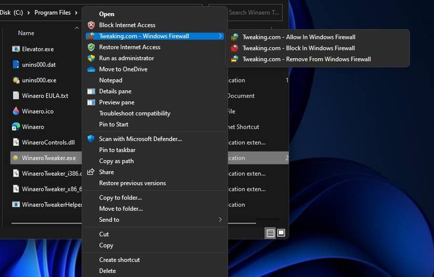Choose Copy as path menu entry

coord(116,161)
